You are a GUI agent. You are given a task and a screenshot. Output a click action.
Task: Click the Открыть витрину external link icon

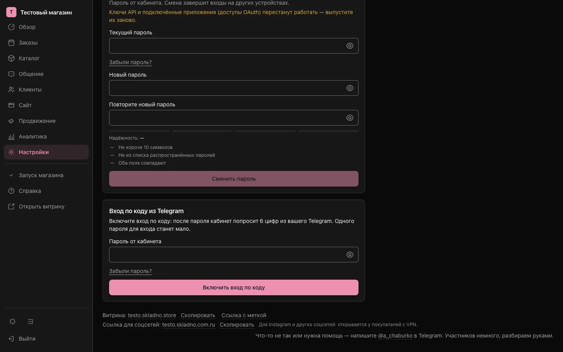(11, 207)
